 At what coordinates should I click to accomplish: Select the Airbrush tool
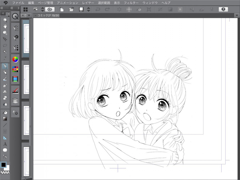(5, 85)
